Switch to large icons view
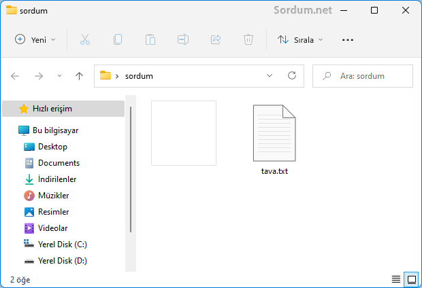 pyautogui.click(x=410, y=279)
